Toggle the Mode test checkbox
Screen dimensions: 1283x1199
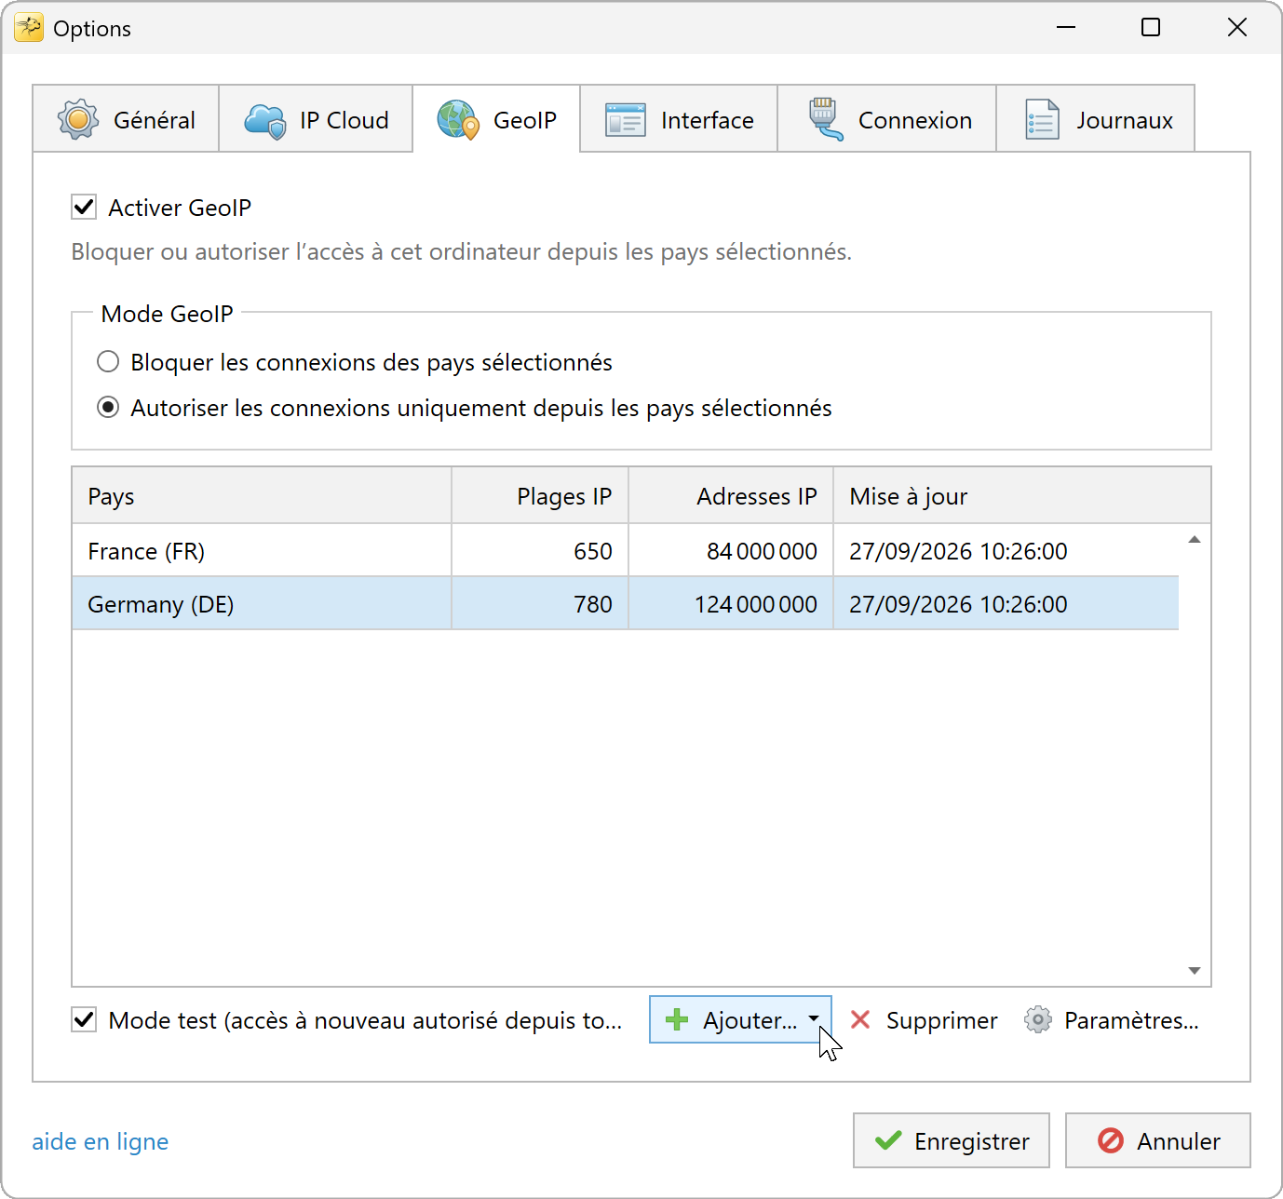tap(84, 1019)
